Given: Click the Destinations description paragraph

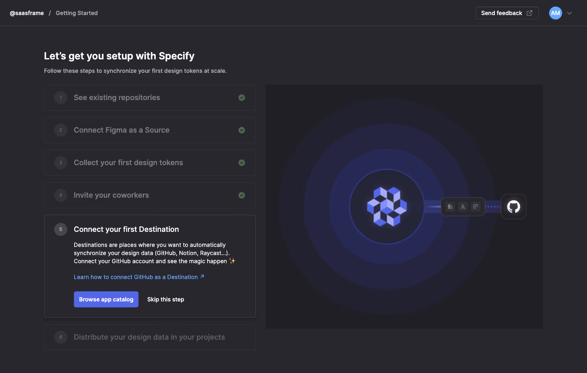Looking at the screenshot, I should click(x=154, y=253).
